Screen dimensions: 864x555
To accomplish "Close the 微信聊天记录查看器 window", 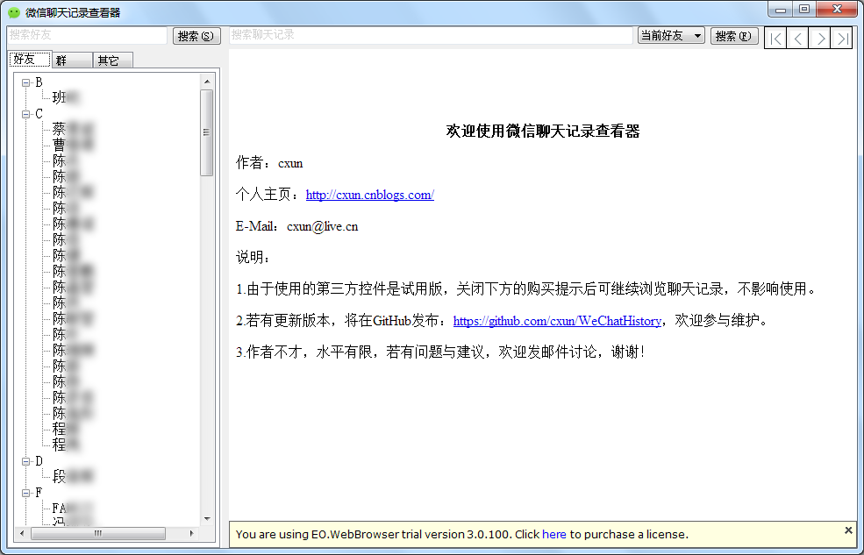I will tap(837, 10).
